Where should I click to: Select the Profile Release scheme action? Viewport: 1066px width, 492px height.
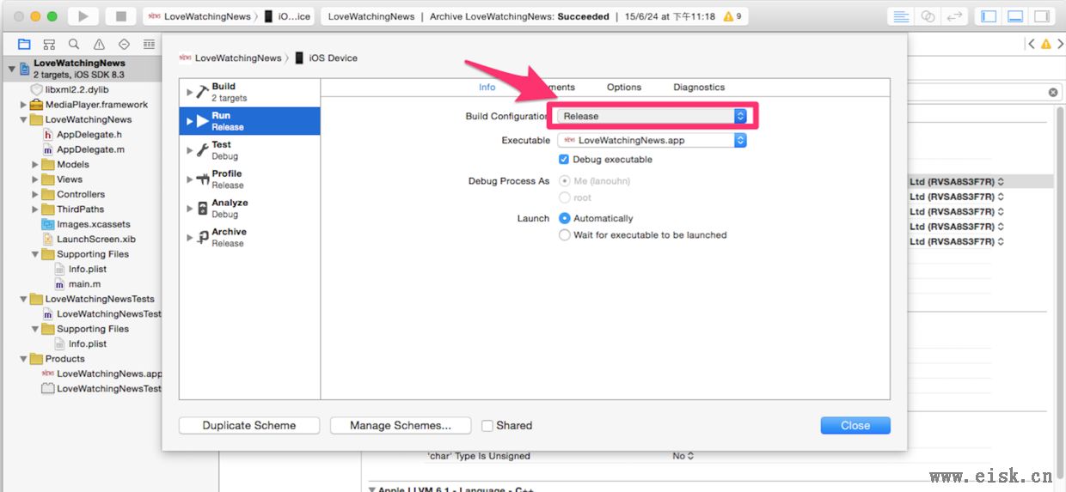(x=249, y=179)
